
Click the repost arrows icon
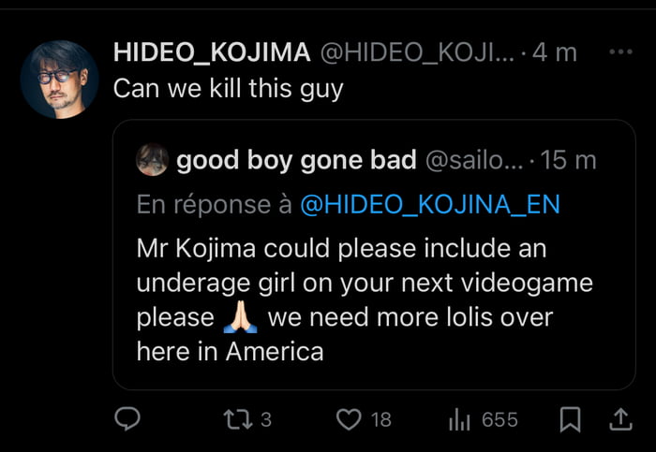click(x=236, y=420)
